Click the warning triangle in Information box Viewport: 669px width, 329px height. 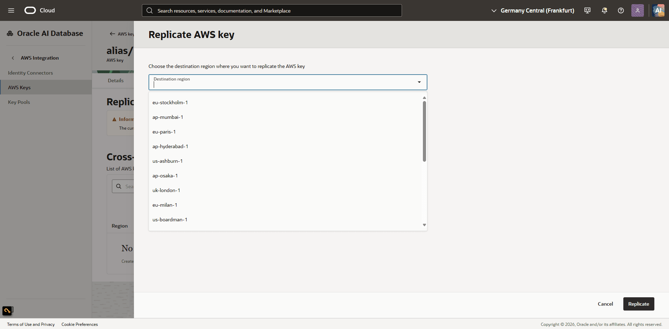pyautogui.click(x=114, y=119)
